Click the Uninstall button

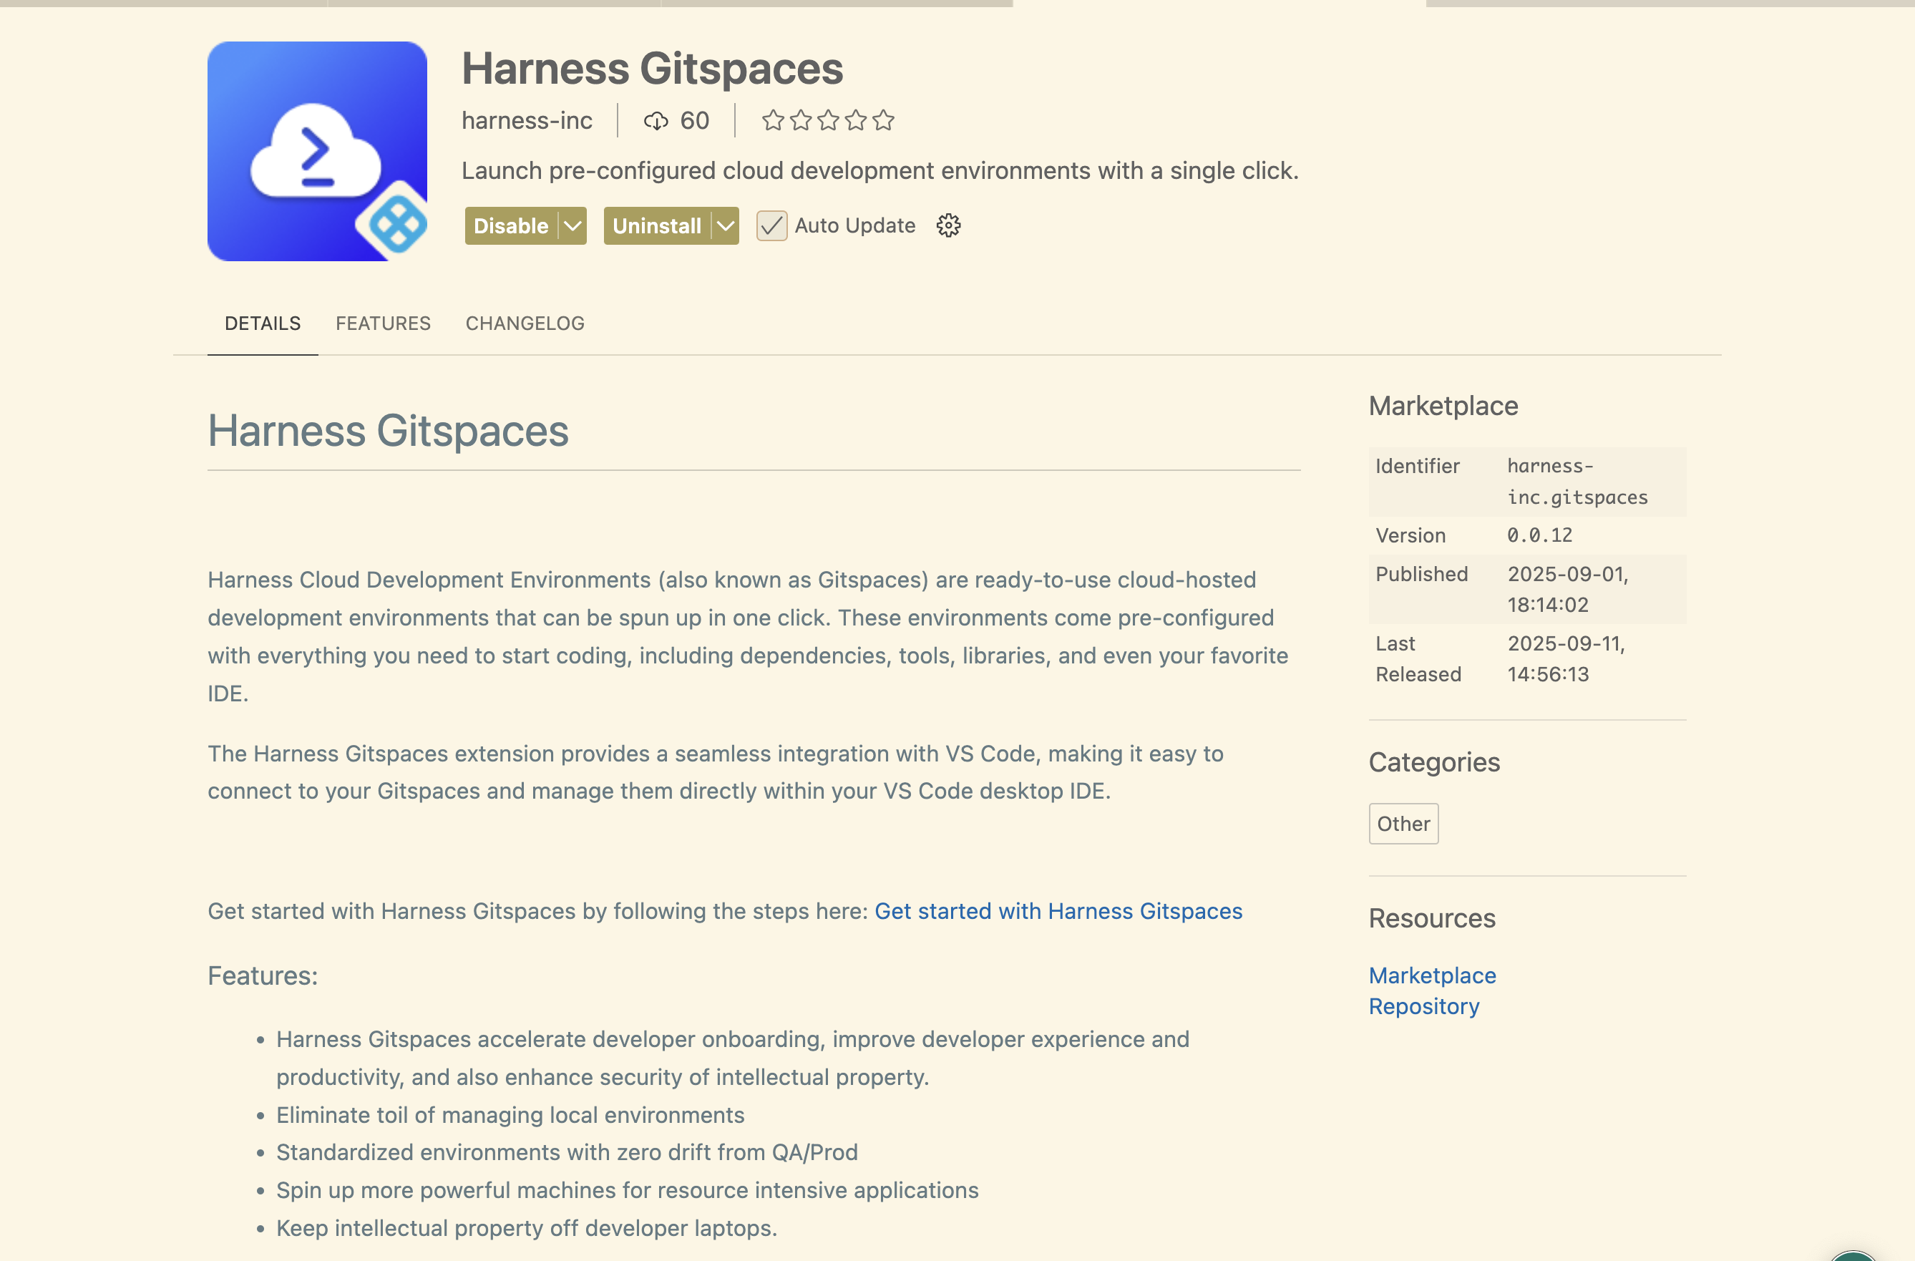pos(656,226)
